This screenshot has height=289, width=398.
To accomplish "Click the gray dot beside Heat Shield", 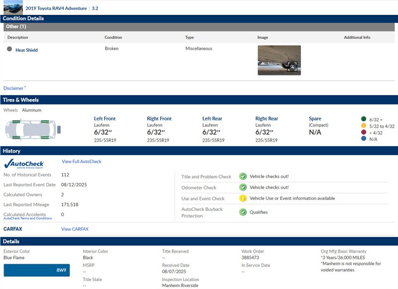I will 9,49.
